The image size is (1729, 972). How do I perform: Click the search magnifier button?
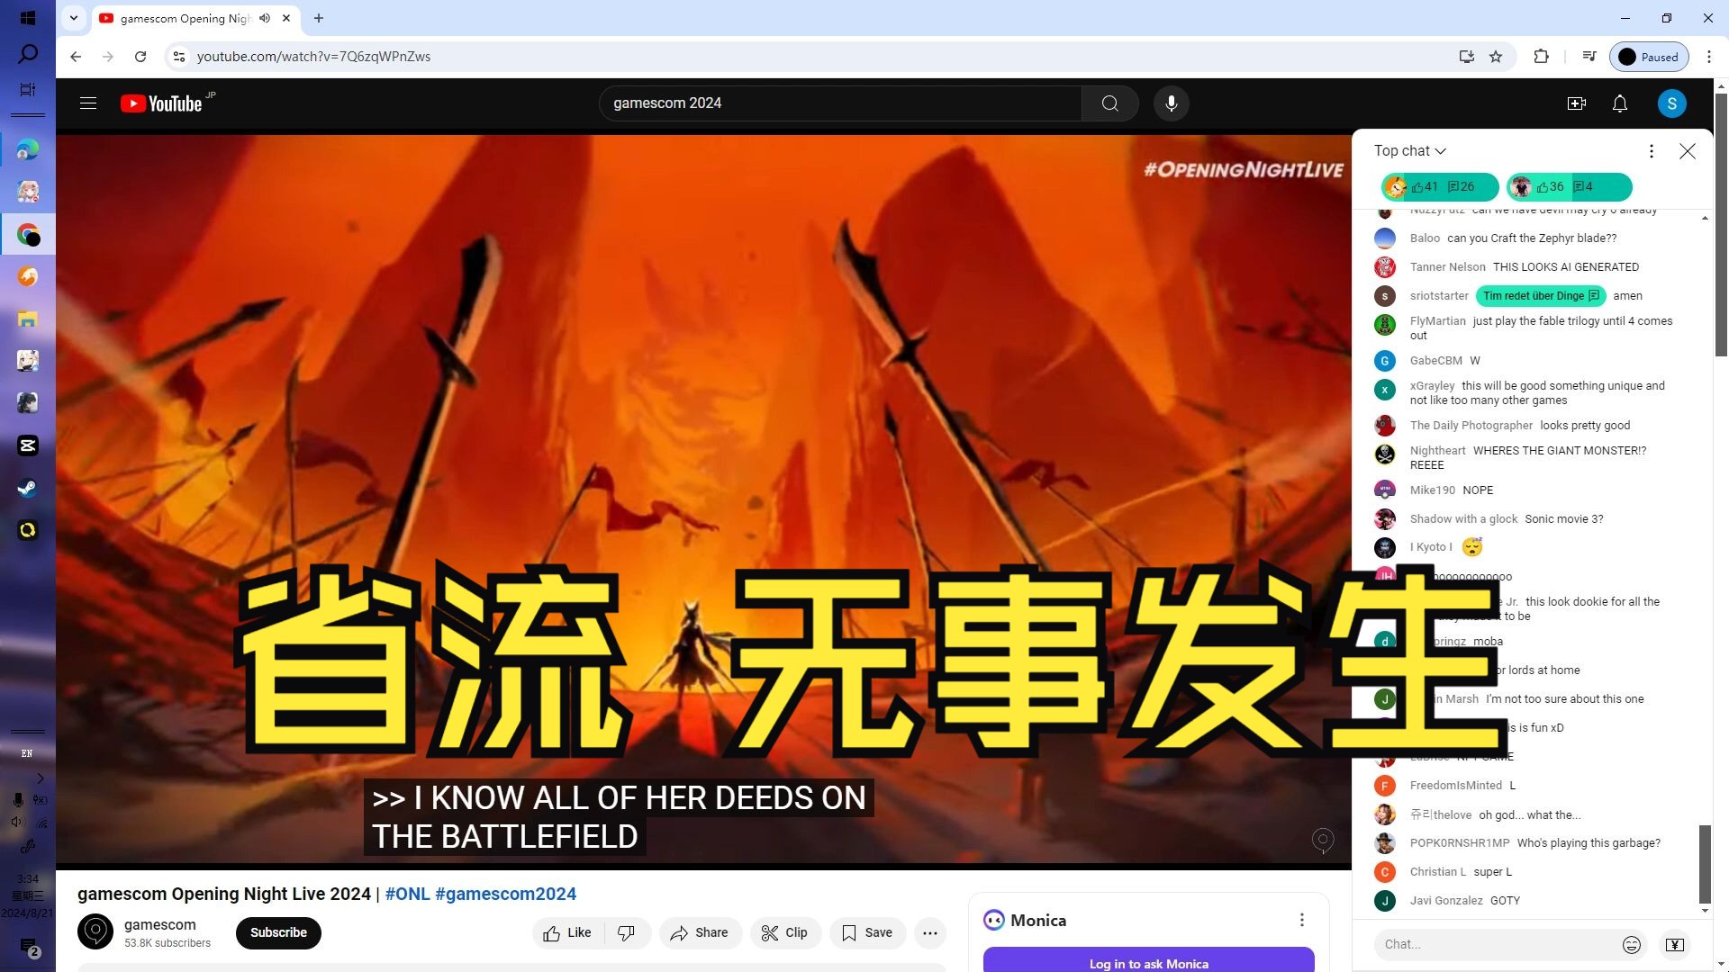click(1109, 103)
